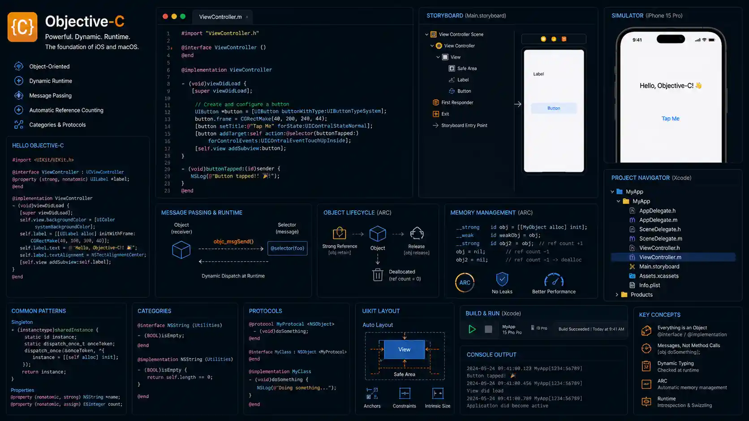Stop the running build
Screen dimensions: 749x421
pos(488,329)
